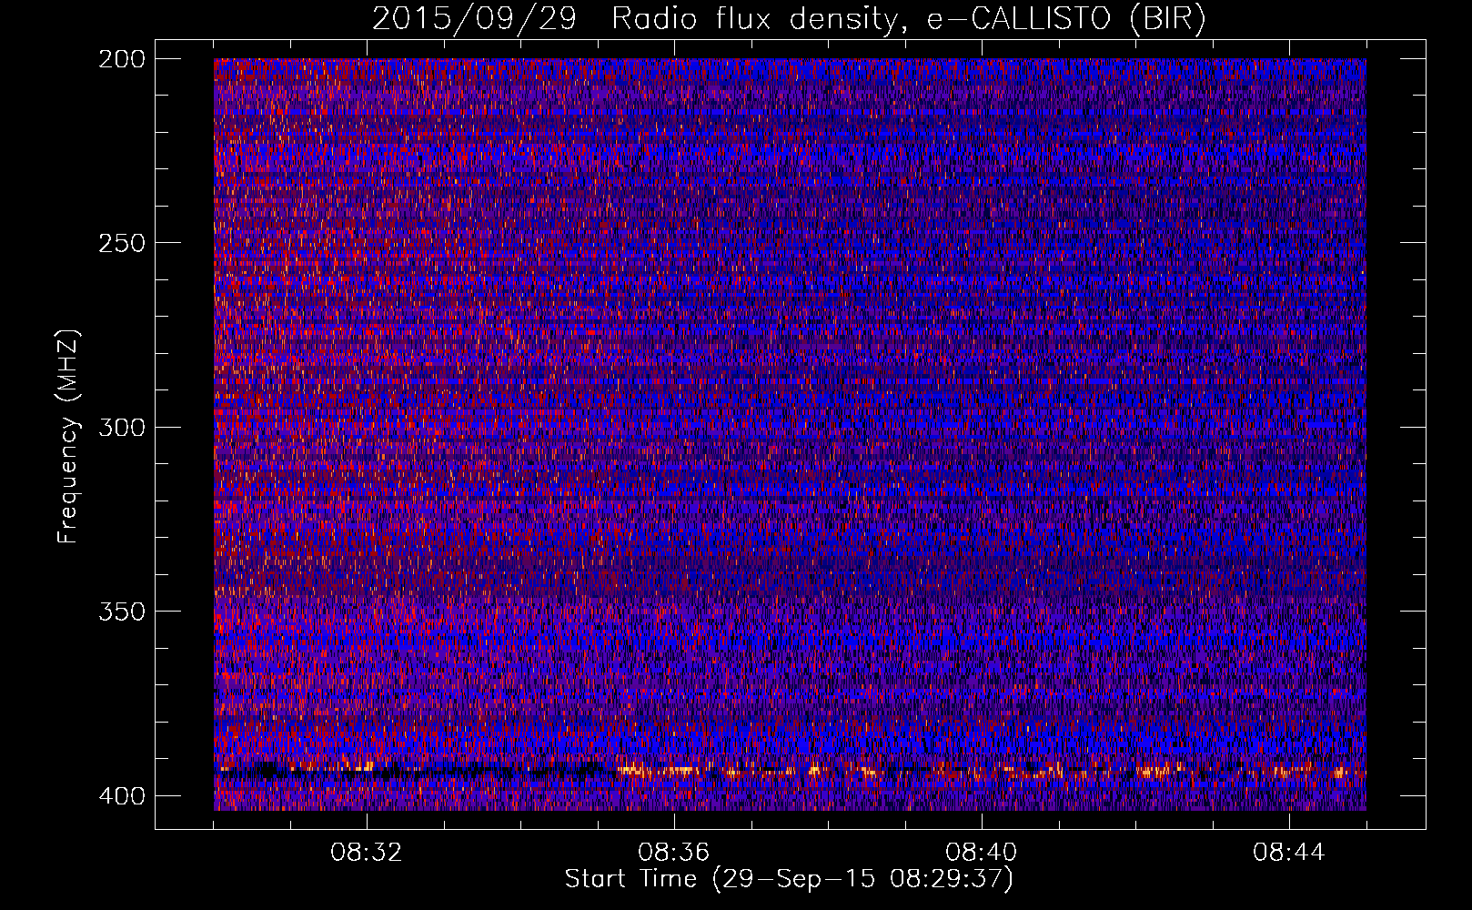Click the 200 frequency tick label
Viewport: 1472px width, 910px height.
pos(121,59)
